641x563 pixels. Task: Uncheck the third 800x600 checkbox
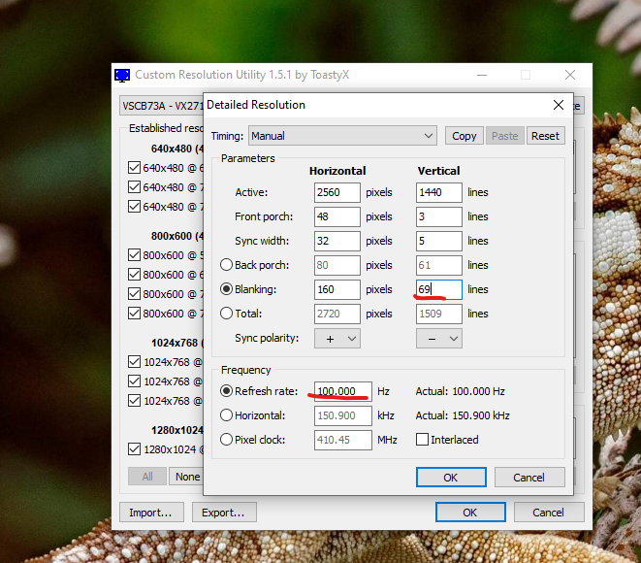(x=134, y=293)
